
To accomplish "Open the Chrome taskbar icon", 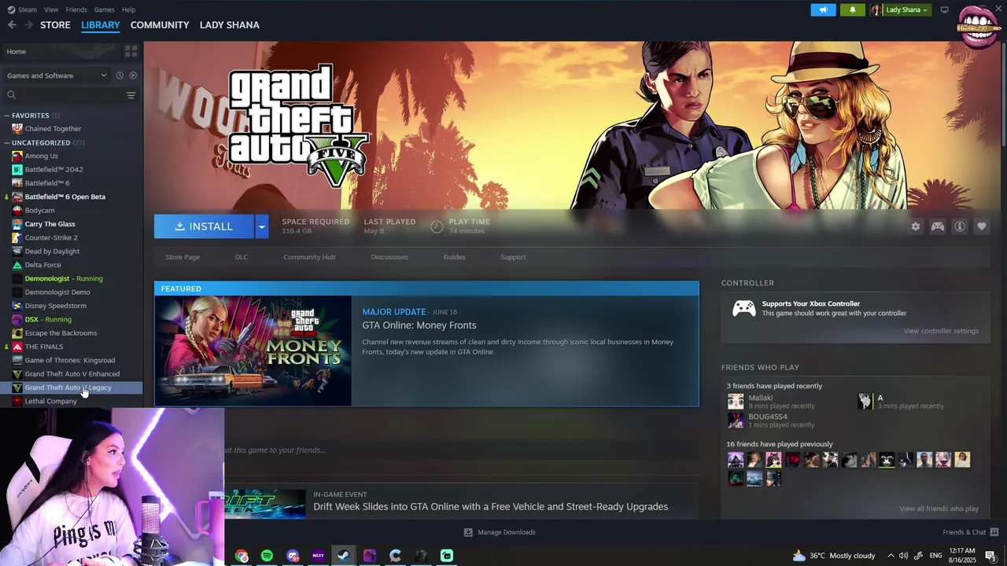I will coord(242,556).
